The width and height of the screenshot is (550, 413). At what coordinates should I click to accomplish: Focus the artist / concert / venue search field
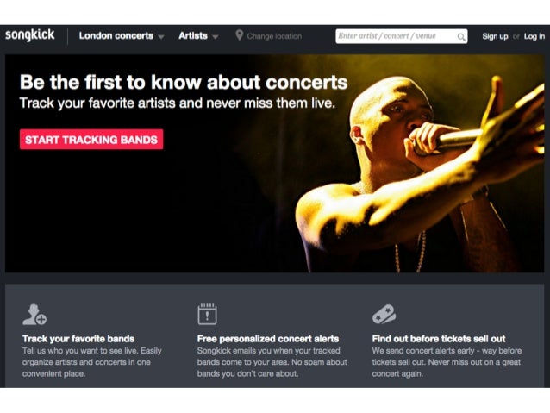click(x=401, y=36)
